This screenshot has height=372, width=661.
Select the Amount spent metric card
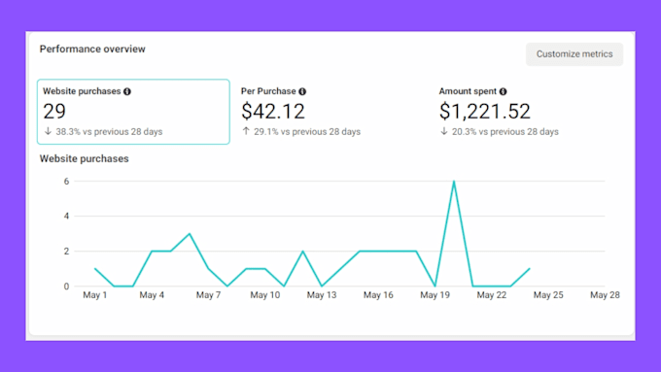(x=527, y=112)
